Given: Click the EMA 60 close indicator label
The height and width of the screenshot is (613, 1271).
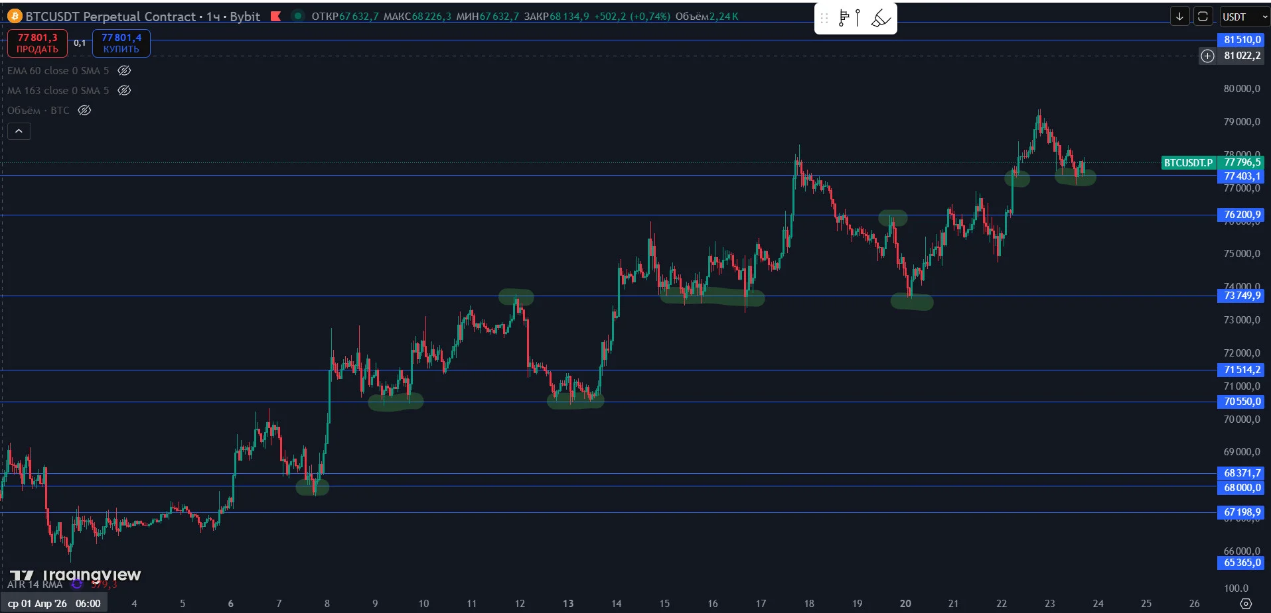Looking at the screenshot, I should pyautogui.click(x=58, y=71).
